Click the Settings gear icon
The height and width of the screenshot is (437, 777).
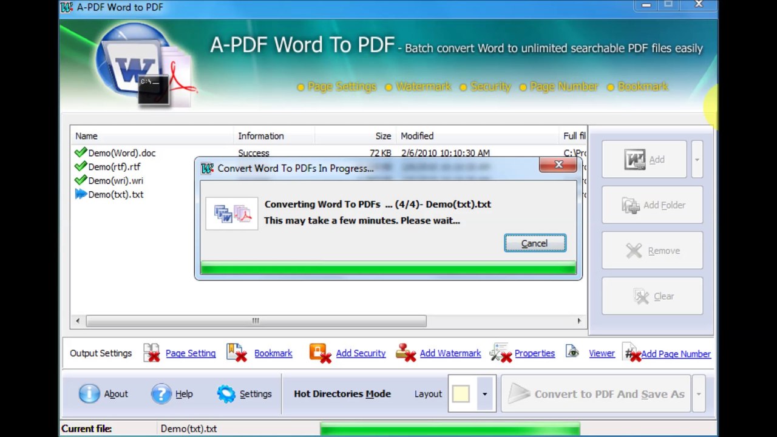[x=226, y=394]
